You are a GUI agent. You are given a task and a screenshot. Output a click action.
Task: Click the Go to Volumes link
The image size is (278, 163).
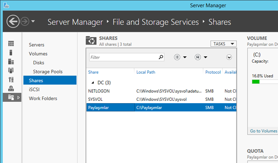[264, 131]
